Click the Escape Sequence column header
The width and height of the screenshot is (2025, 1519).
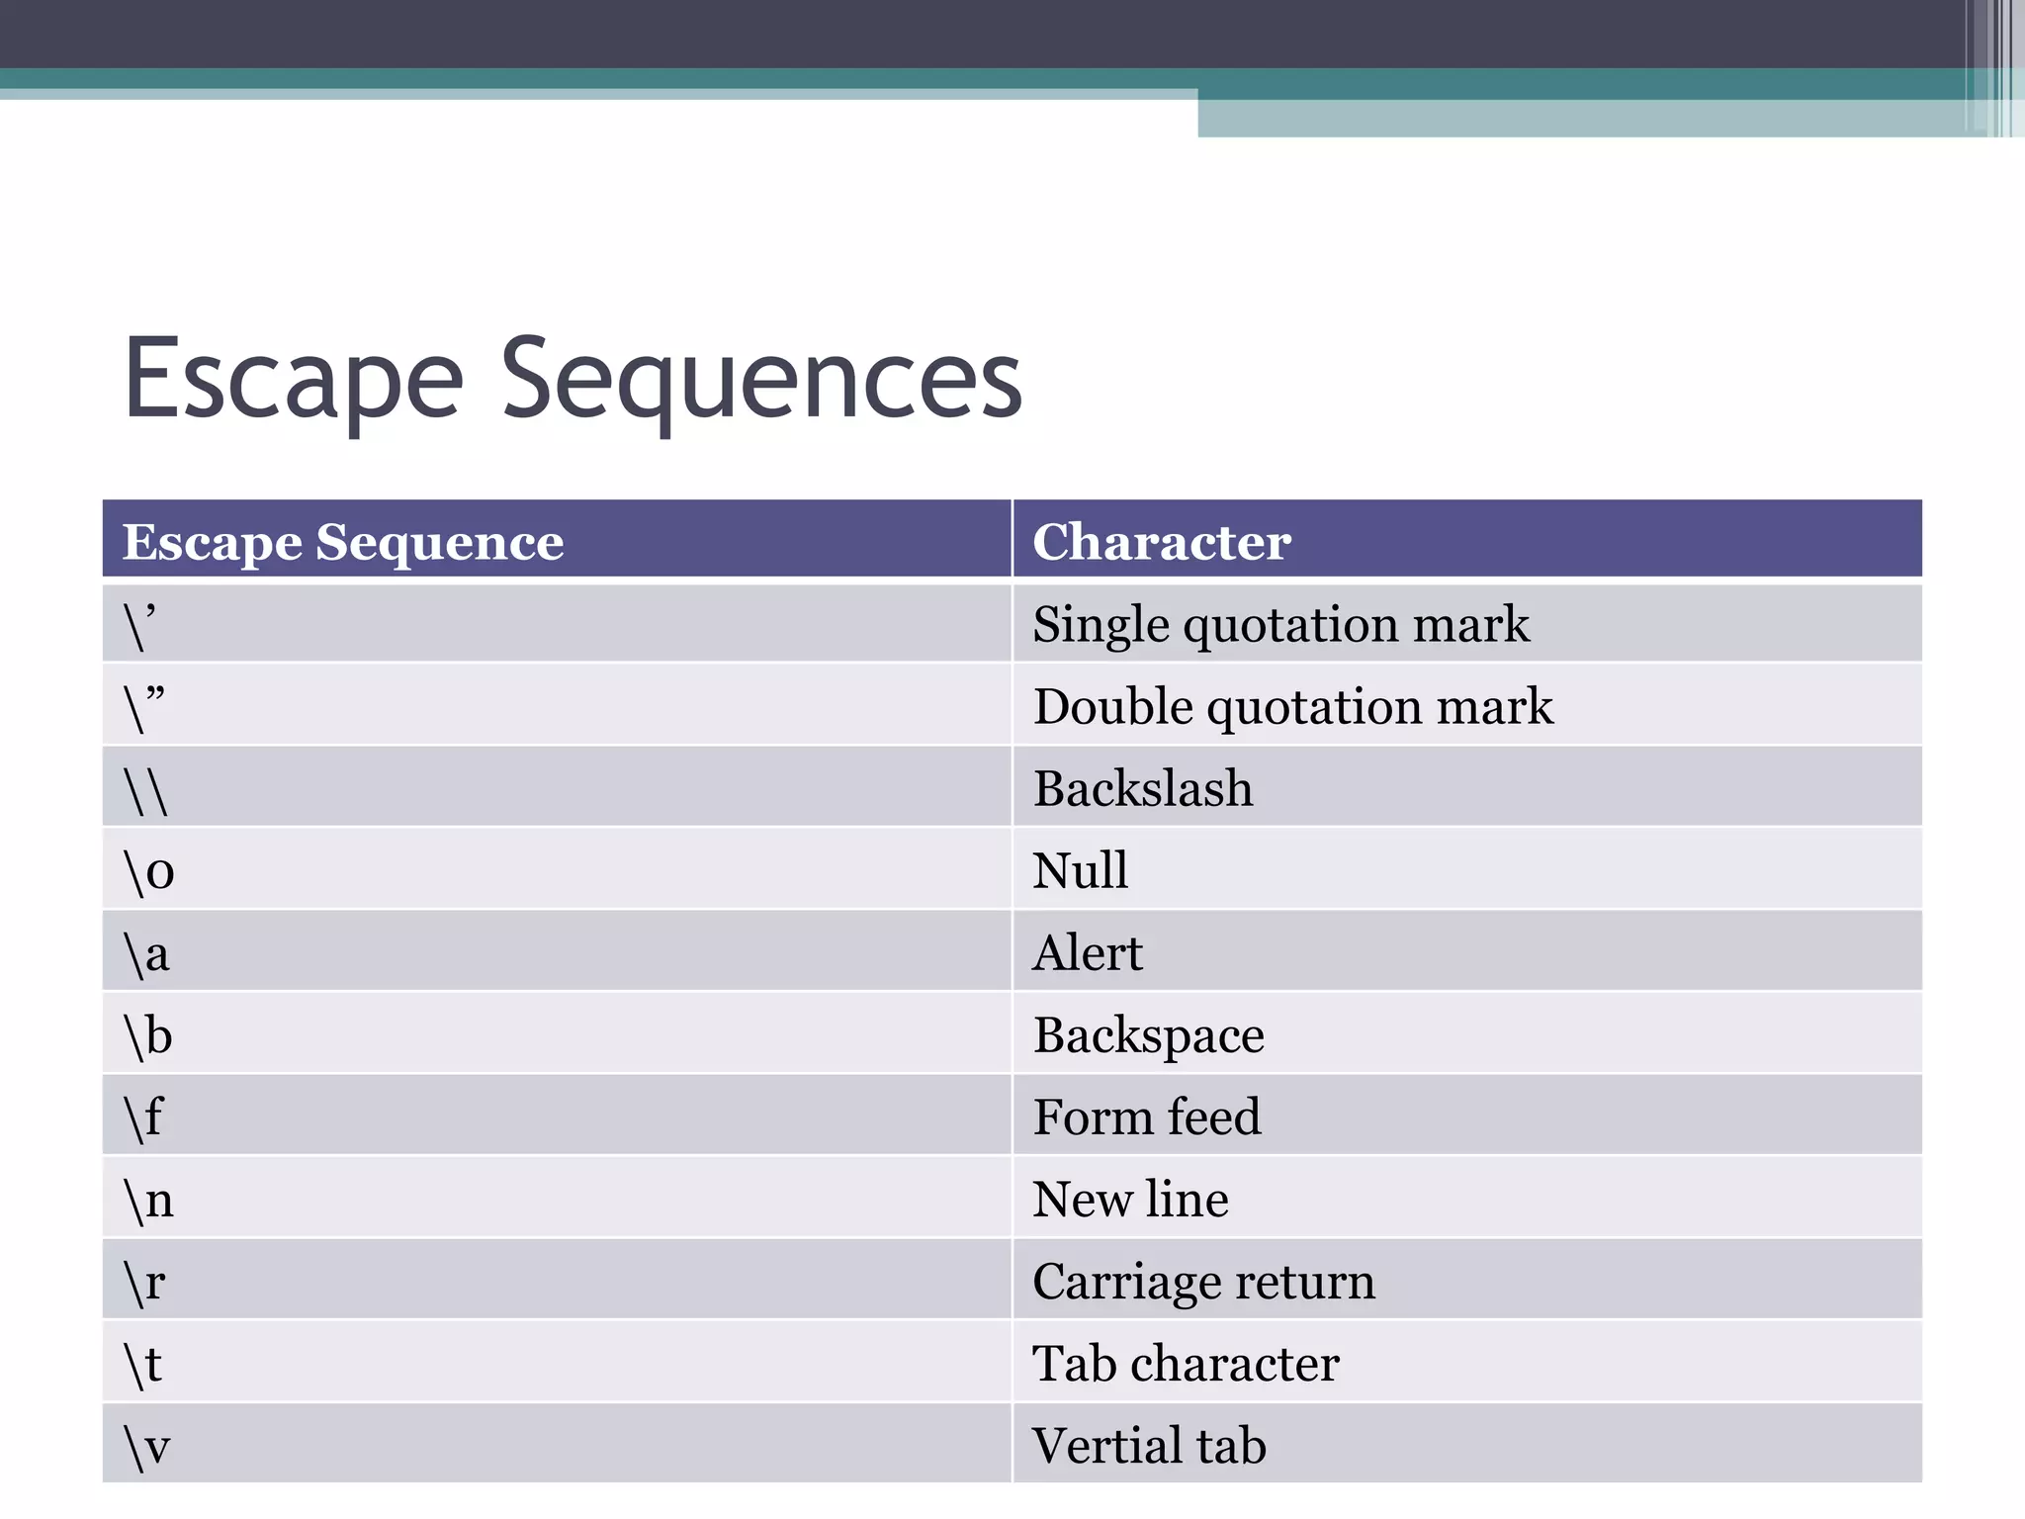pyautogui.click(x=342, y=542)
